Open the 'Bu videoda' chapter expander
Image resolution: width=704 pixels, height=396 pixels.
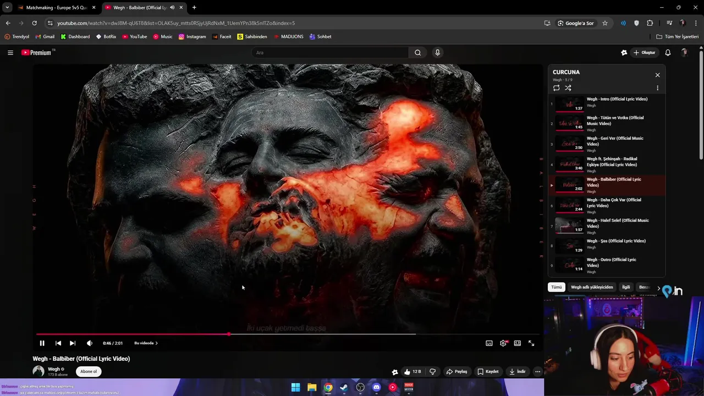coord(146,343)
